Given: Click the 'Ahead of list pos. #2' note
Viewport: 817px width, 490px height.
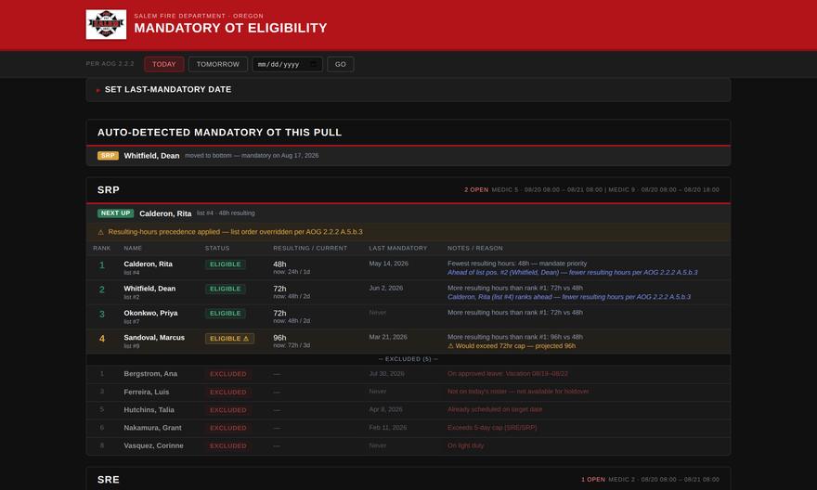Looking at the screenshot, I should pyautogui.click(x=572, y=272).
